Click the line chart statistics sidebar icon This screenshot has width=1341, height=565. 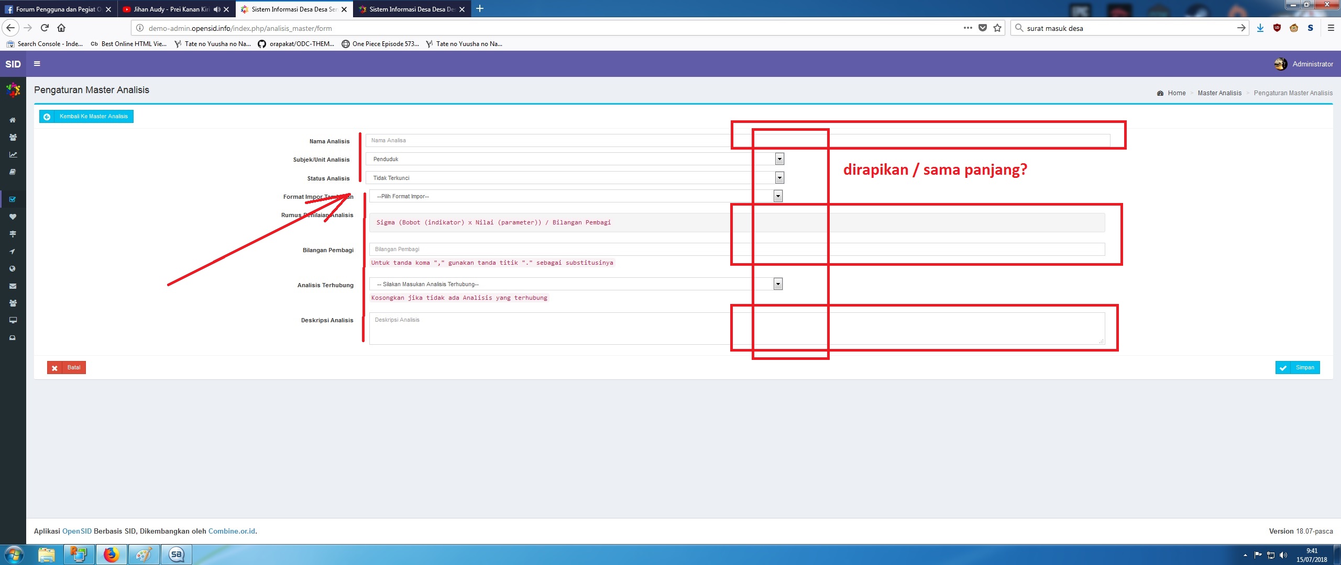13,155
